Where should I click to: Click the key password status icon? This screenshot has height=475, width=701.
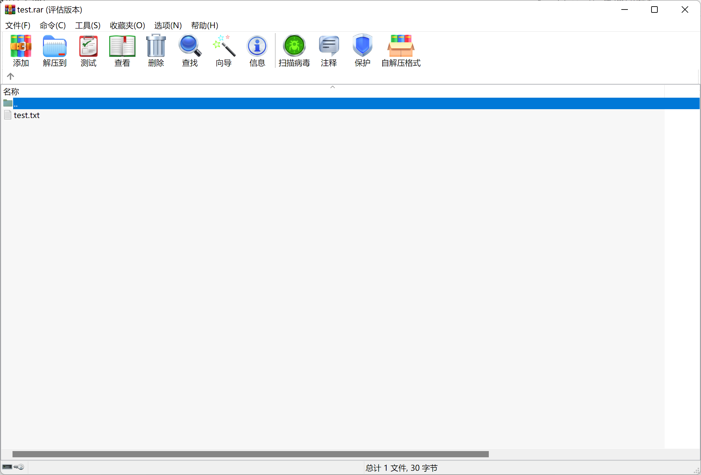(x=19, y=467)
